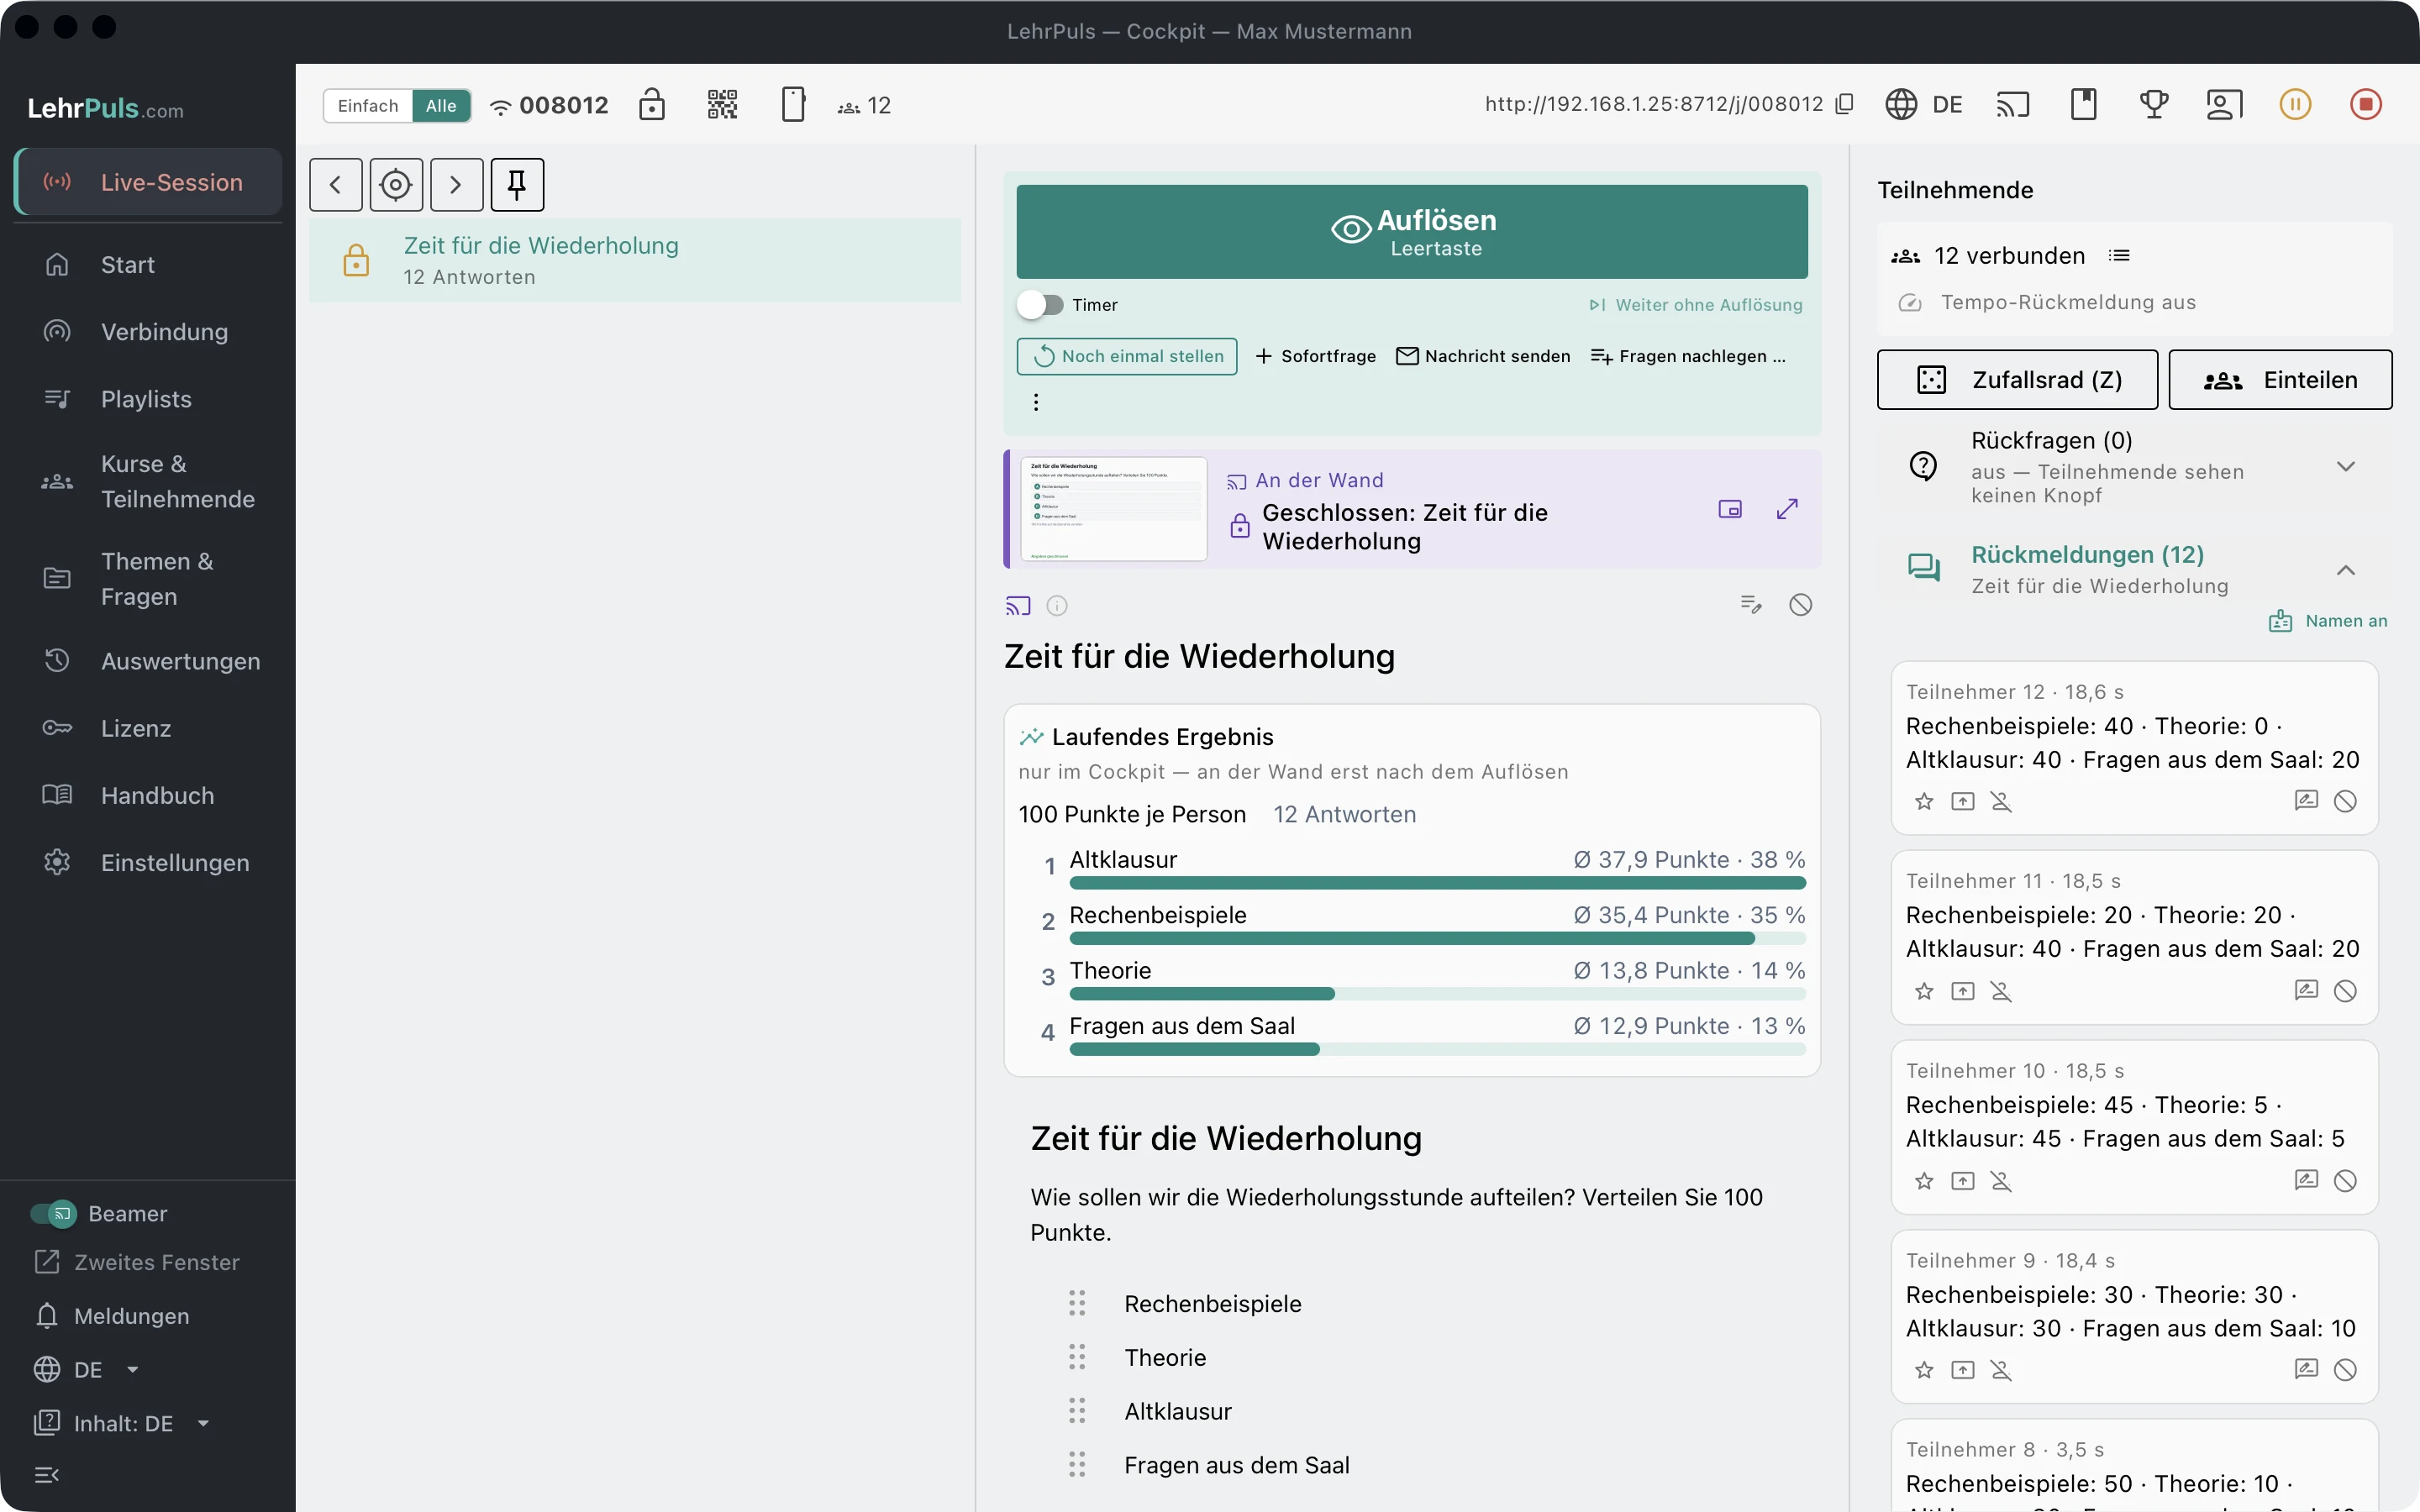This screenshot has width=2420, height=1512.
Task: Toggle the Beamer switch in sidebar
Action: pyautogui.click(x=53, y=1214)
